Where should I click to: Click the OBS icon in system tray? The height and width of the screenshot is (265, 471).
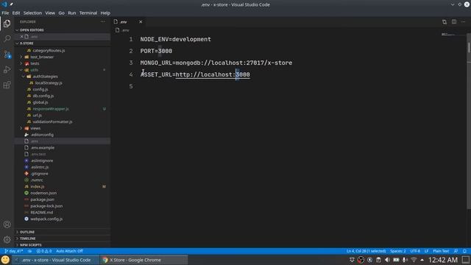point(361,260)
